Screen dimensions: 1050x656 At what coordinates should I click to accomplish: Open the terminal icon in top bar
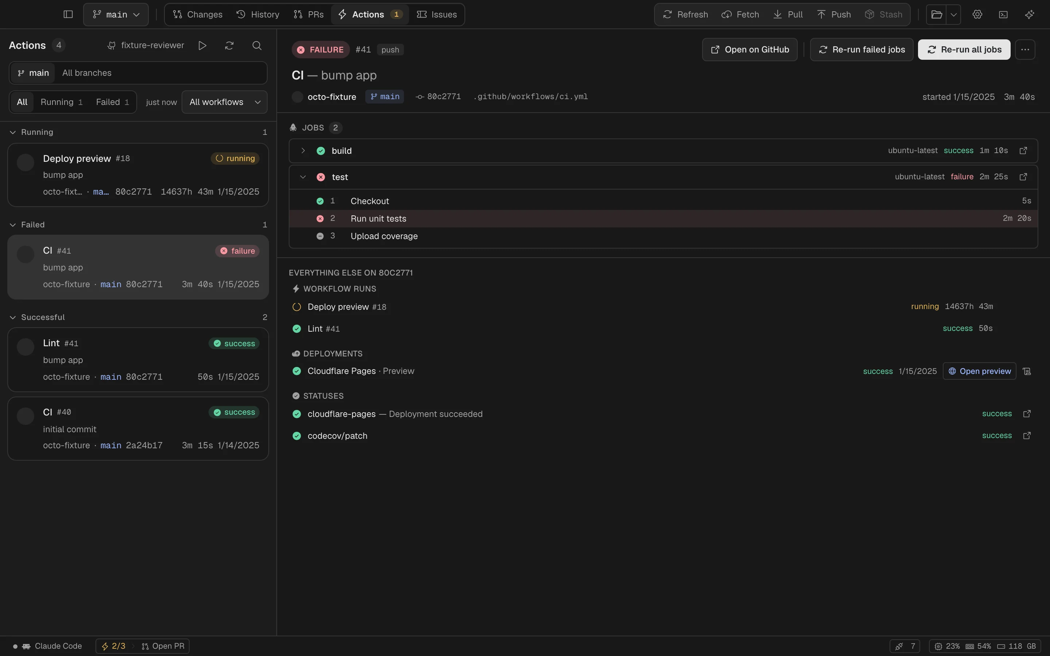[x=1003, y=14]
